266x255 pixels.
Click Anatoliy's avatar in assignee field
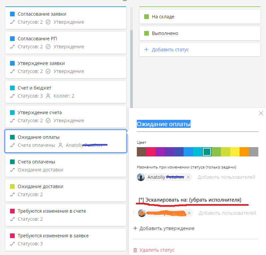pos(141,177)
